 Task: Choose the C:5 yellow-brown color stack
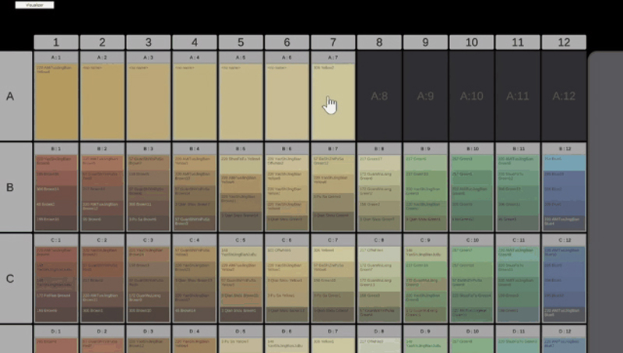pos(241,282)
